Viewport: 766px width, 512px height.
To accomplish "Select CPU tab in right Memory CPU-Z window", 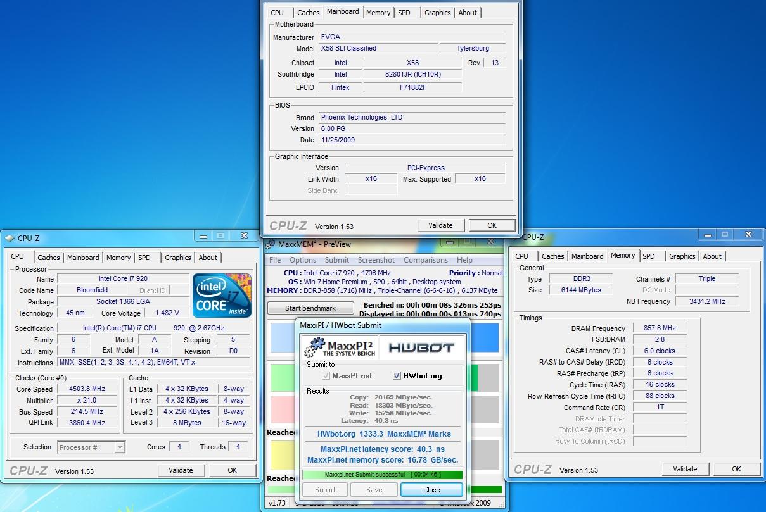I will pyautogui.click(x=522, y=256).
